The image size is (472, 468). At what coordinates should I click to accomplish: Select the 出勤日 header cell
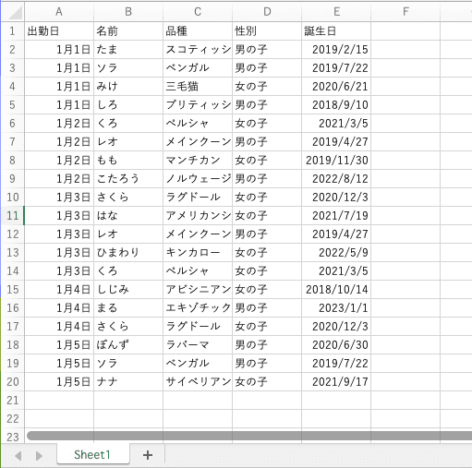pyautogui.click(x=59, y=30)
